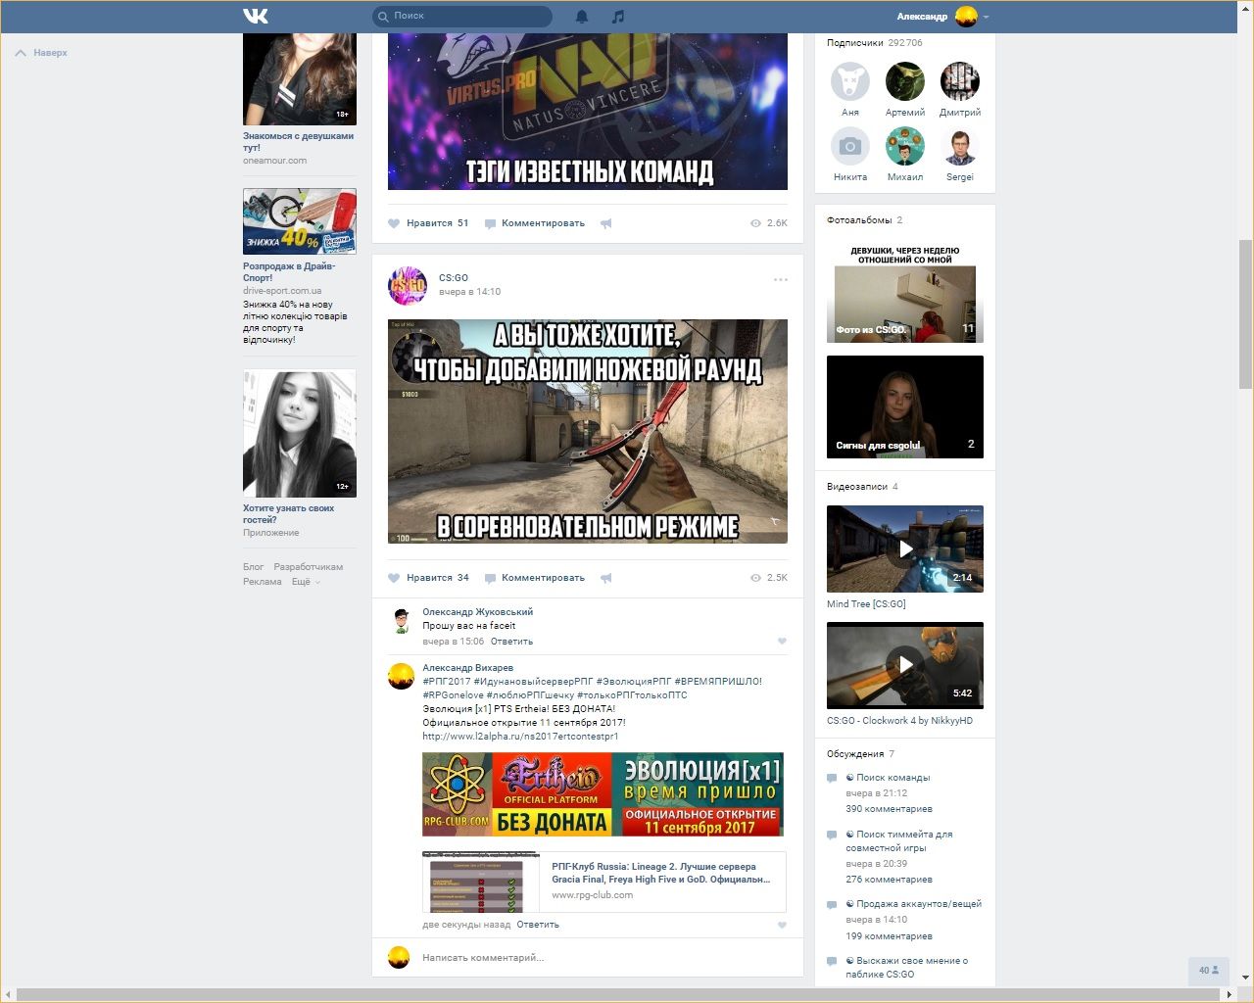Open the Сигны для csgolul album
This screenshot has height=1003, width=1254.
click(905, 406)
